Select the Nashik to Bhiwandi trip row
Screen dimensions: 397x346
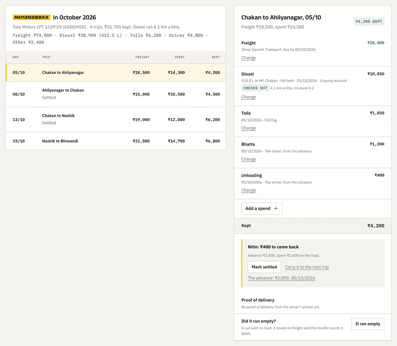coord(116,141)
